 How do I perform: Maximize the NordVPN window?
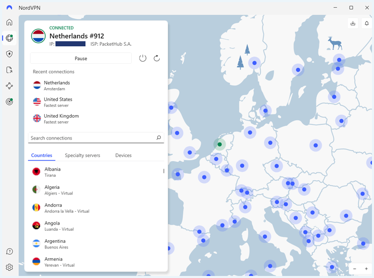[x=351, y=8]
